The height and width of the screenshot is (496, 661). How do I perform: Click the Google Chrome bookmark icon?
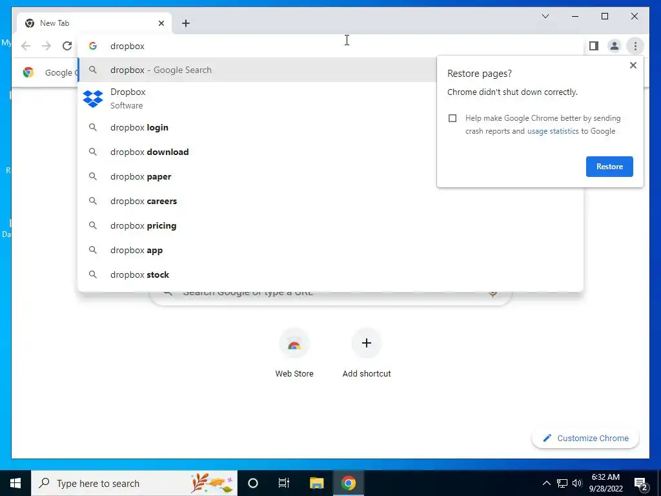point(28,72)
